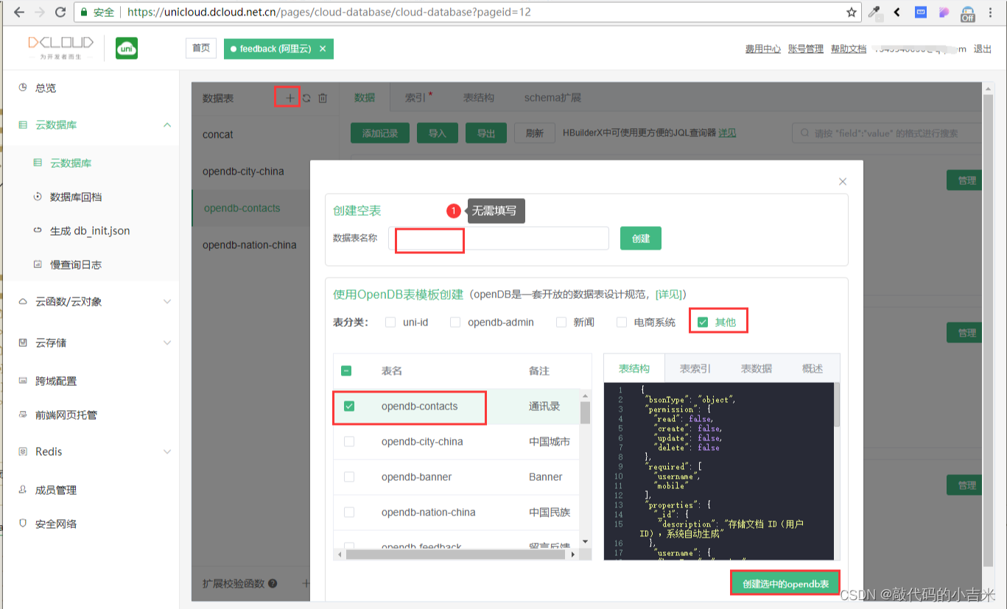This screenshot has height=609, width=1007.
Task: Refresh the data table list icon
Action: click(306, 98)
